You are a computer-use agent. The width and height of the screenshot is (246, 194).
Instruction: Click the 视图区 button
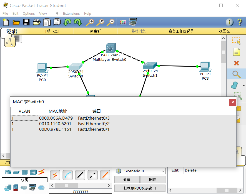[224, 31]
